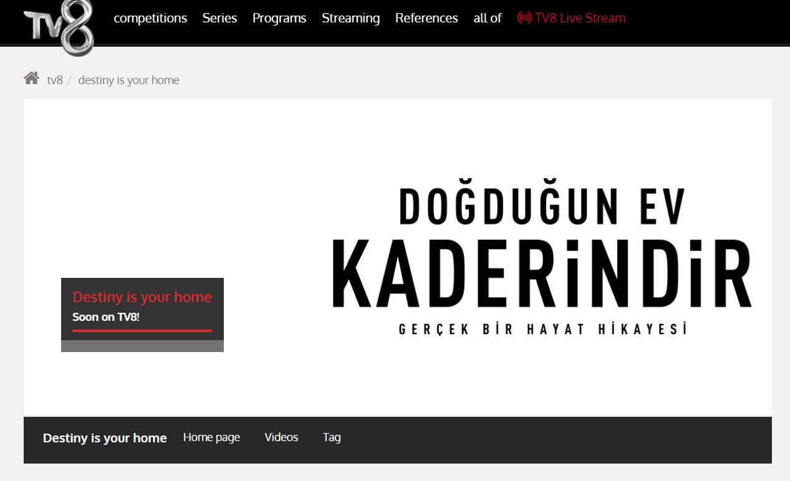Open the Series menu
Screen dimensions: 790x481
coord(219,18)
